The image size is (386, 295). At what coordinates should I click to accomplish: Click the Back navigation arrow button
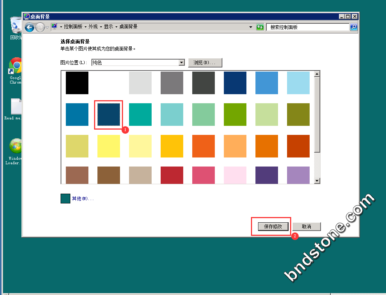point(30,27)
